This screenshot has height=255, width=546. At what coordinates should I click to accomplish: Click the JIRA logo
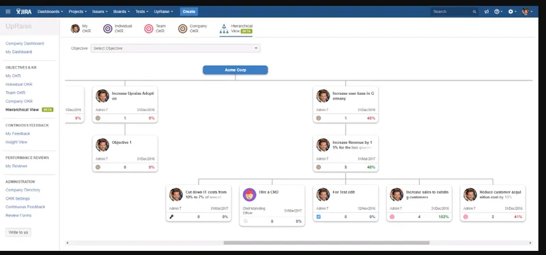tap(24, 12)
